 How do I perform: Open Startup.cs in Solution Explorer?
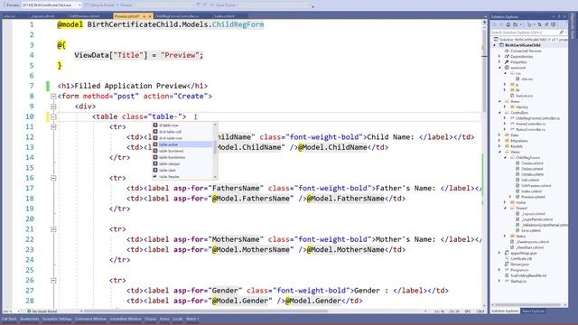(x=518, y=281)
